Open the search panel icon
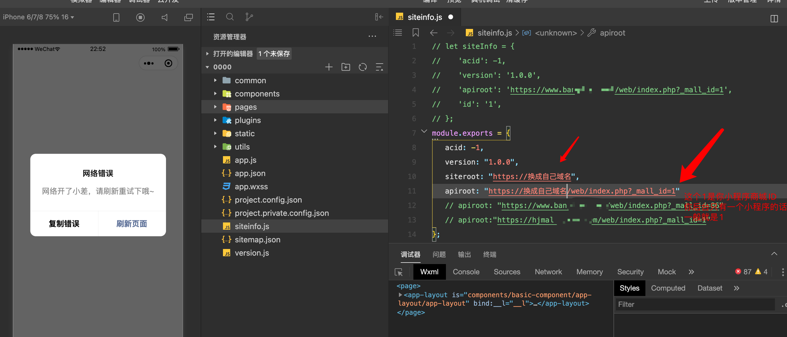Viewport: 787px width, 337px height. [230, 17]
